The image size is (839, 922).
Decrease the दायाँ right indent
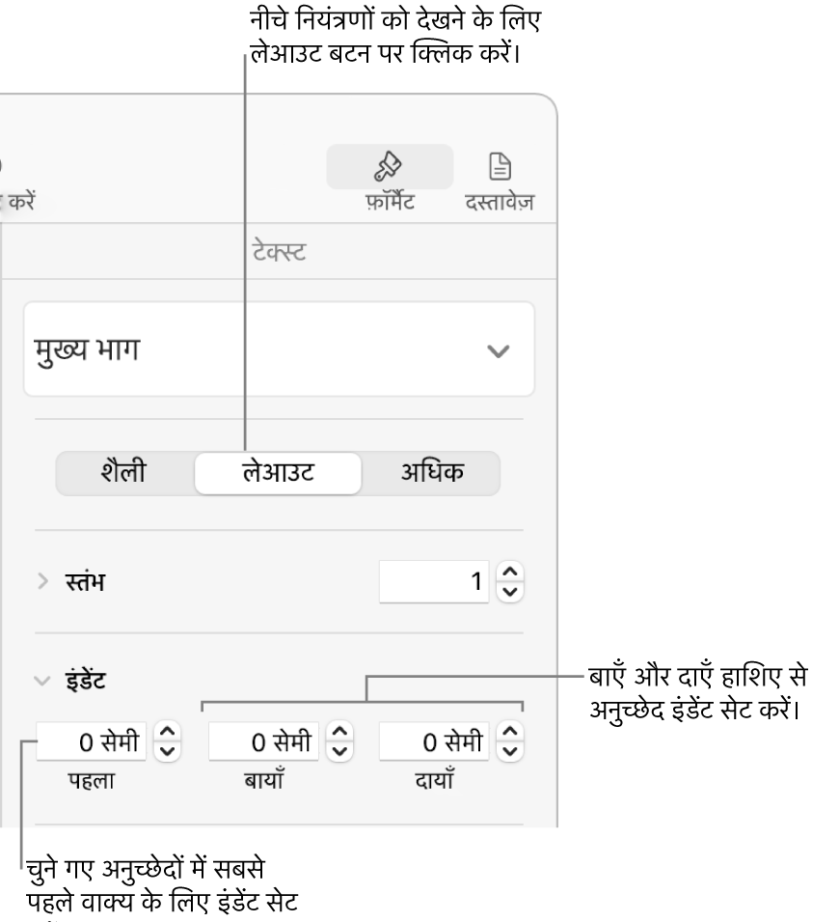tap(510, 751)
